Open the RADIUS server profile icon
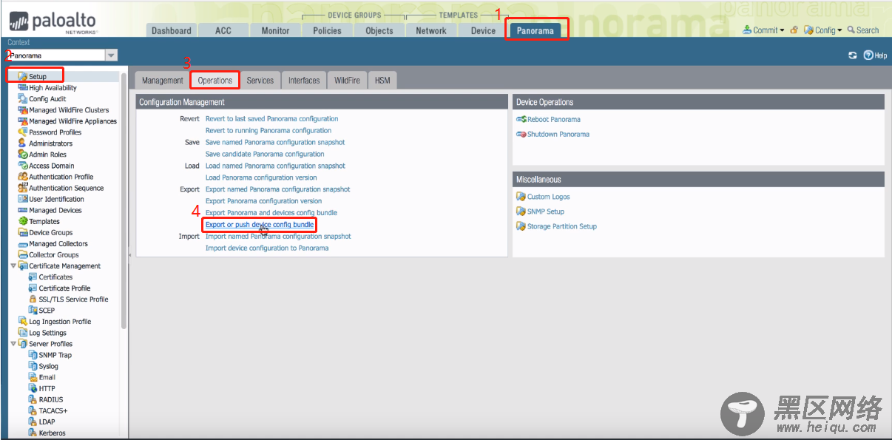Viewport: 892px width, 440px height. coord(33,399)
